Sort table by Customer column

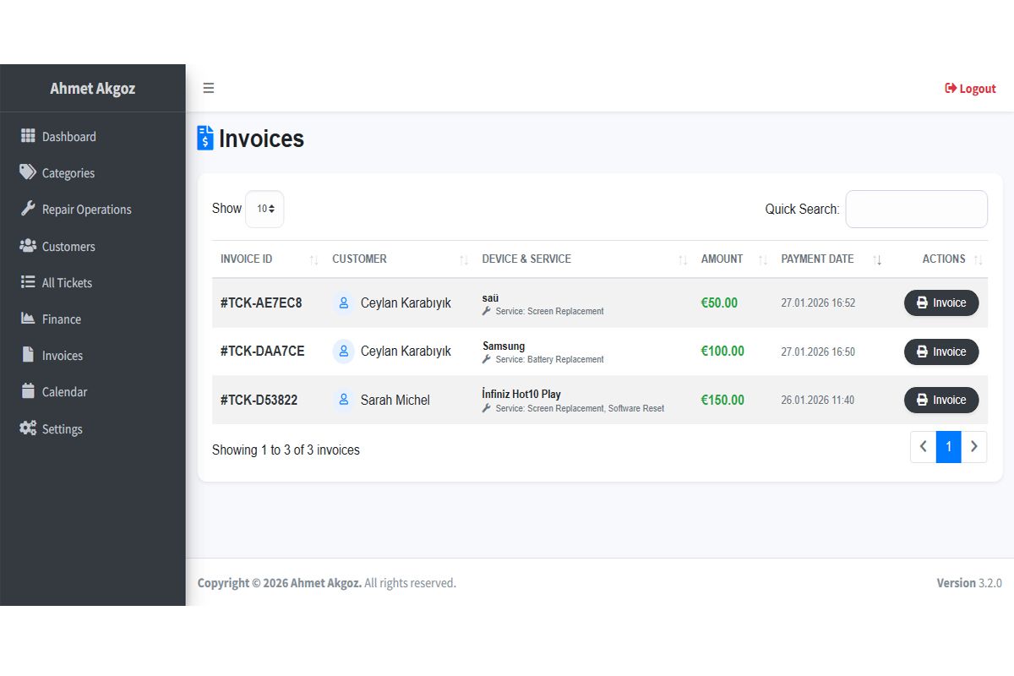point(399,259)
